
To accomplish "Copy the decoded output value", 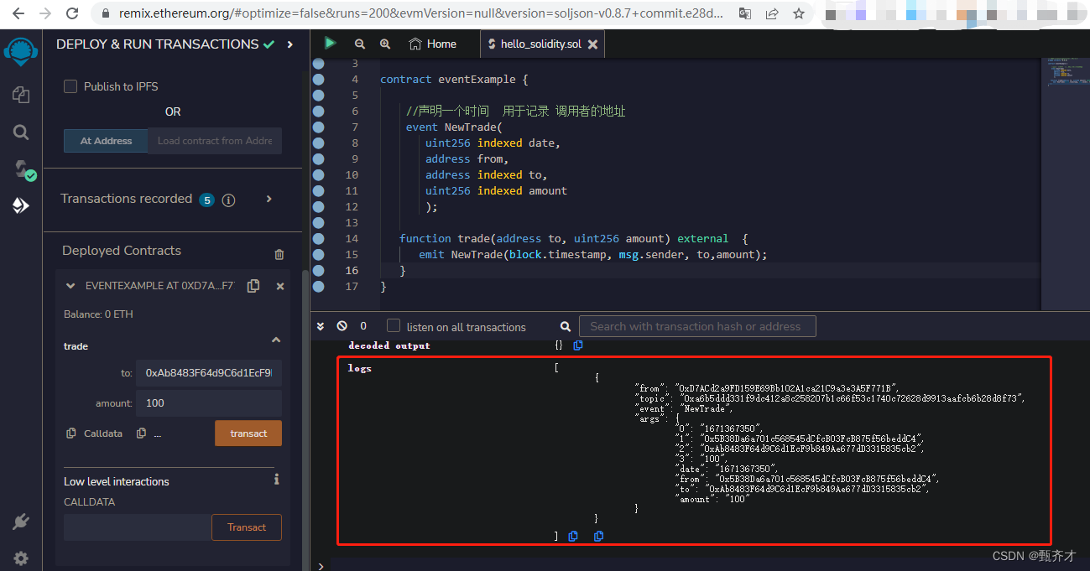I will click(578, 345).
